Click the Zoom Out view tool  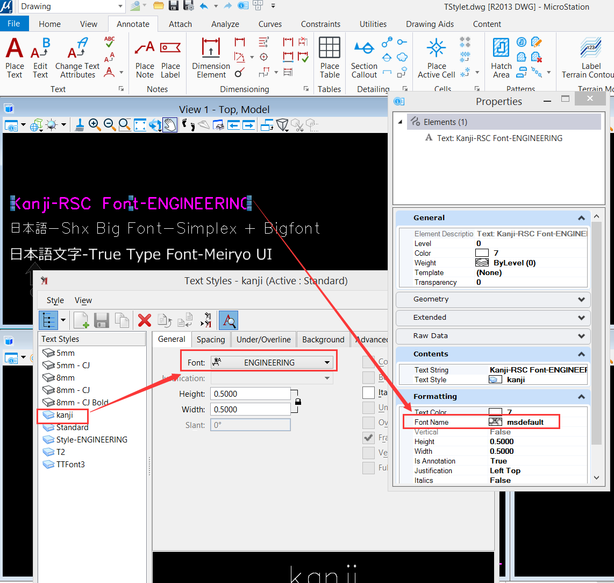109,125
